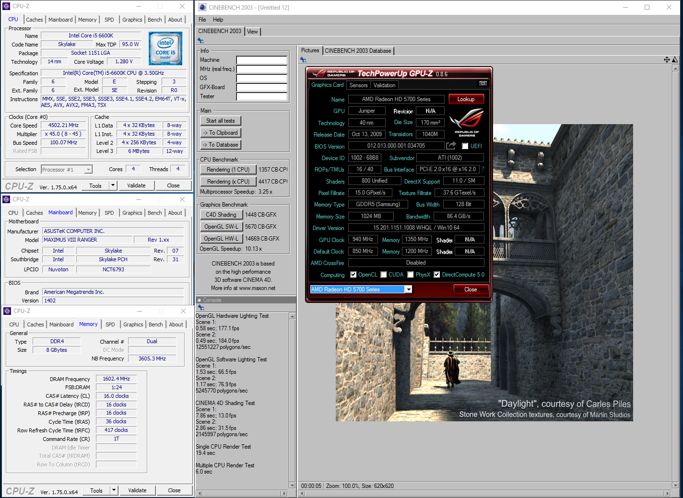Select the triangle zoom icon above the picture
The width and height of the screenshot is (683, 498).
click(675, 59)
